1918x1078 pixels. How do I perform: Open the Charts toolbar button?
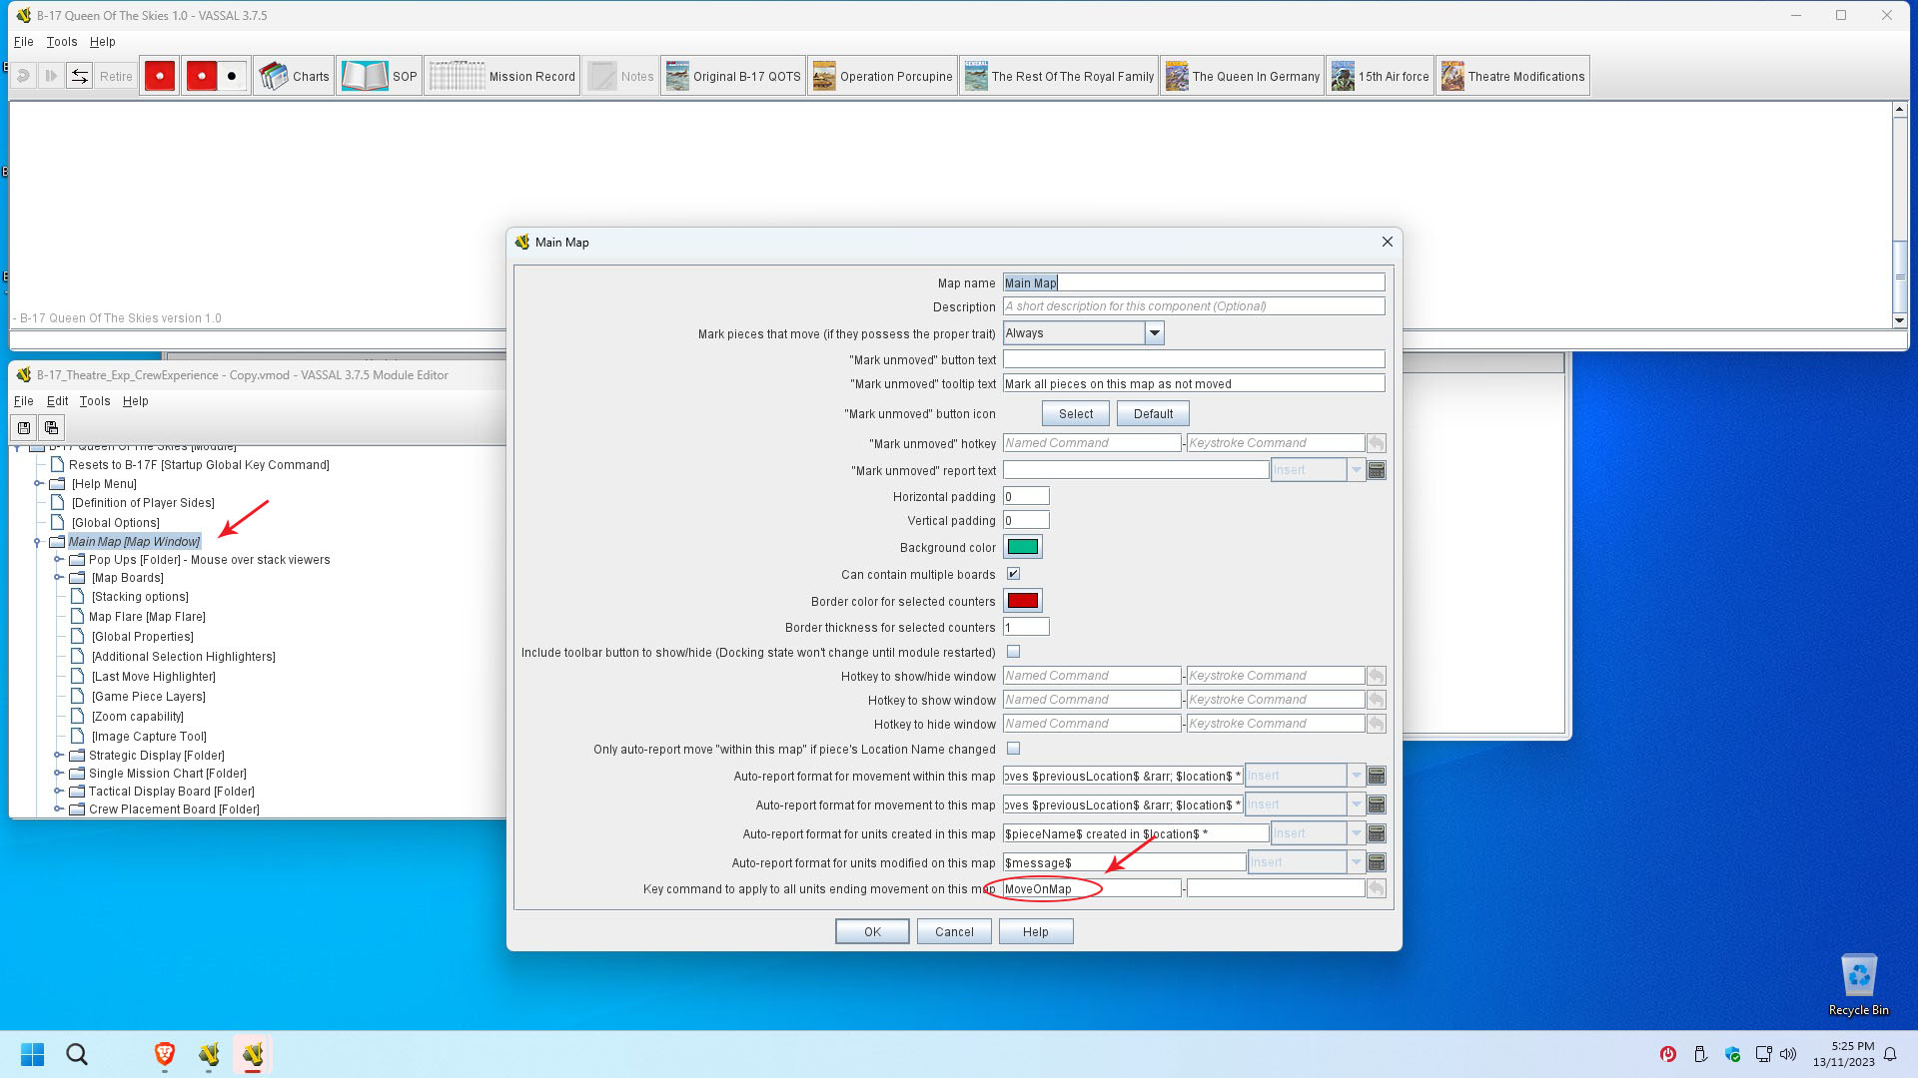[294, 76]
